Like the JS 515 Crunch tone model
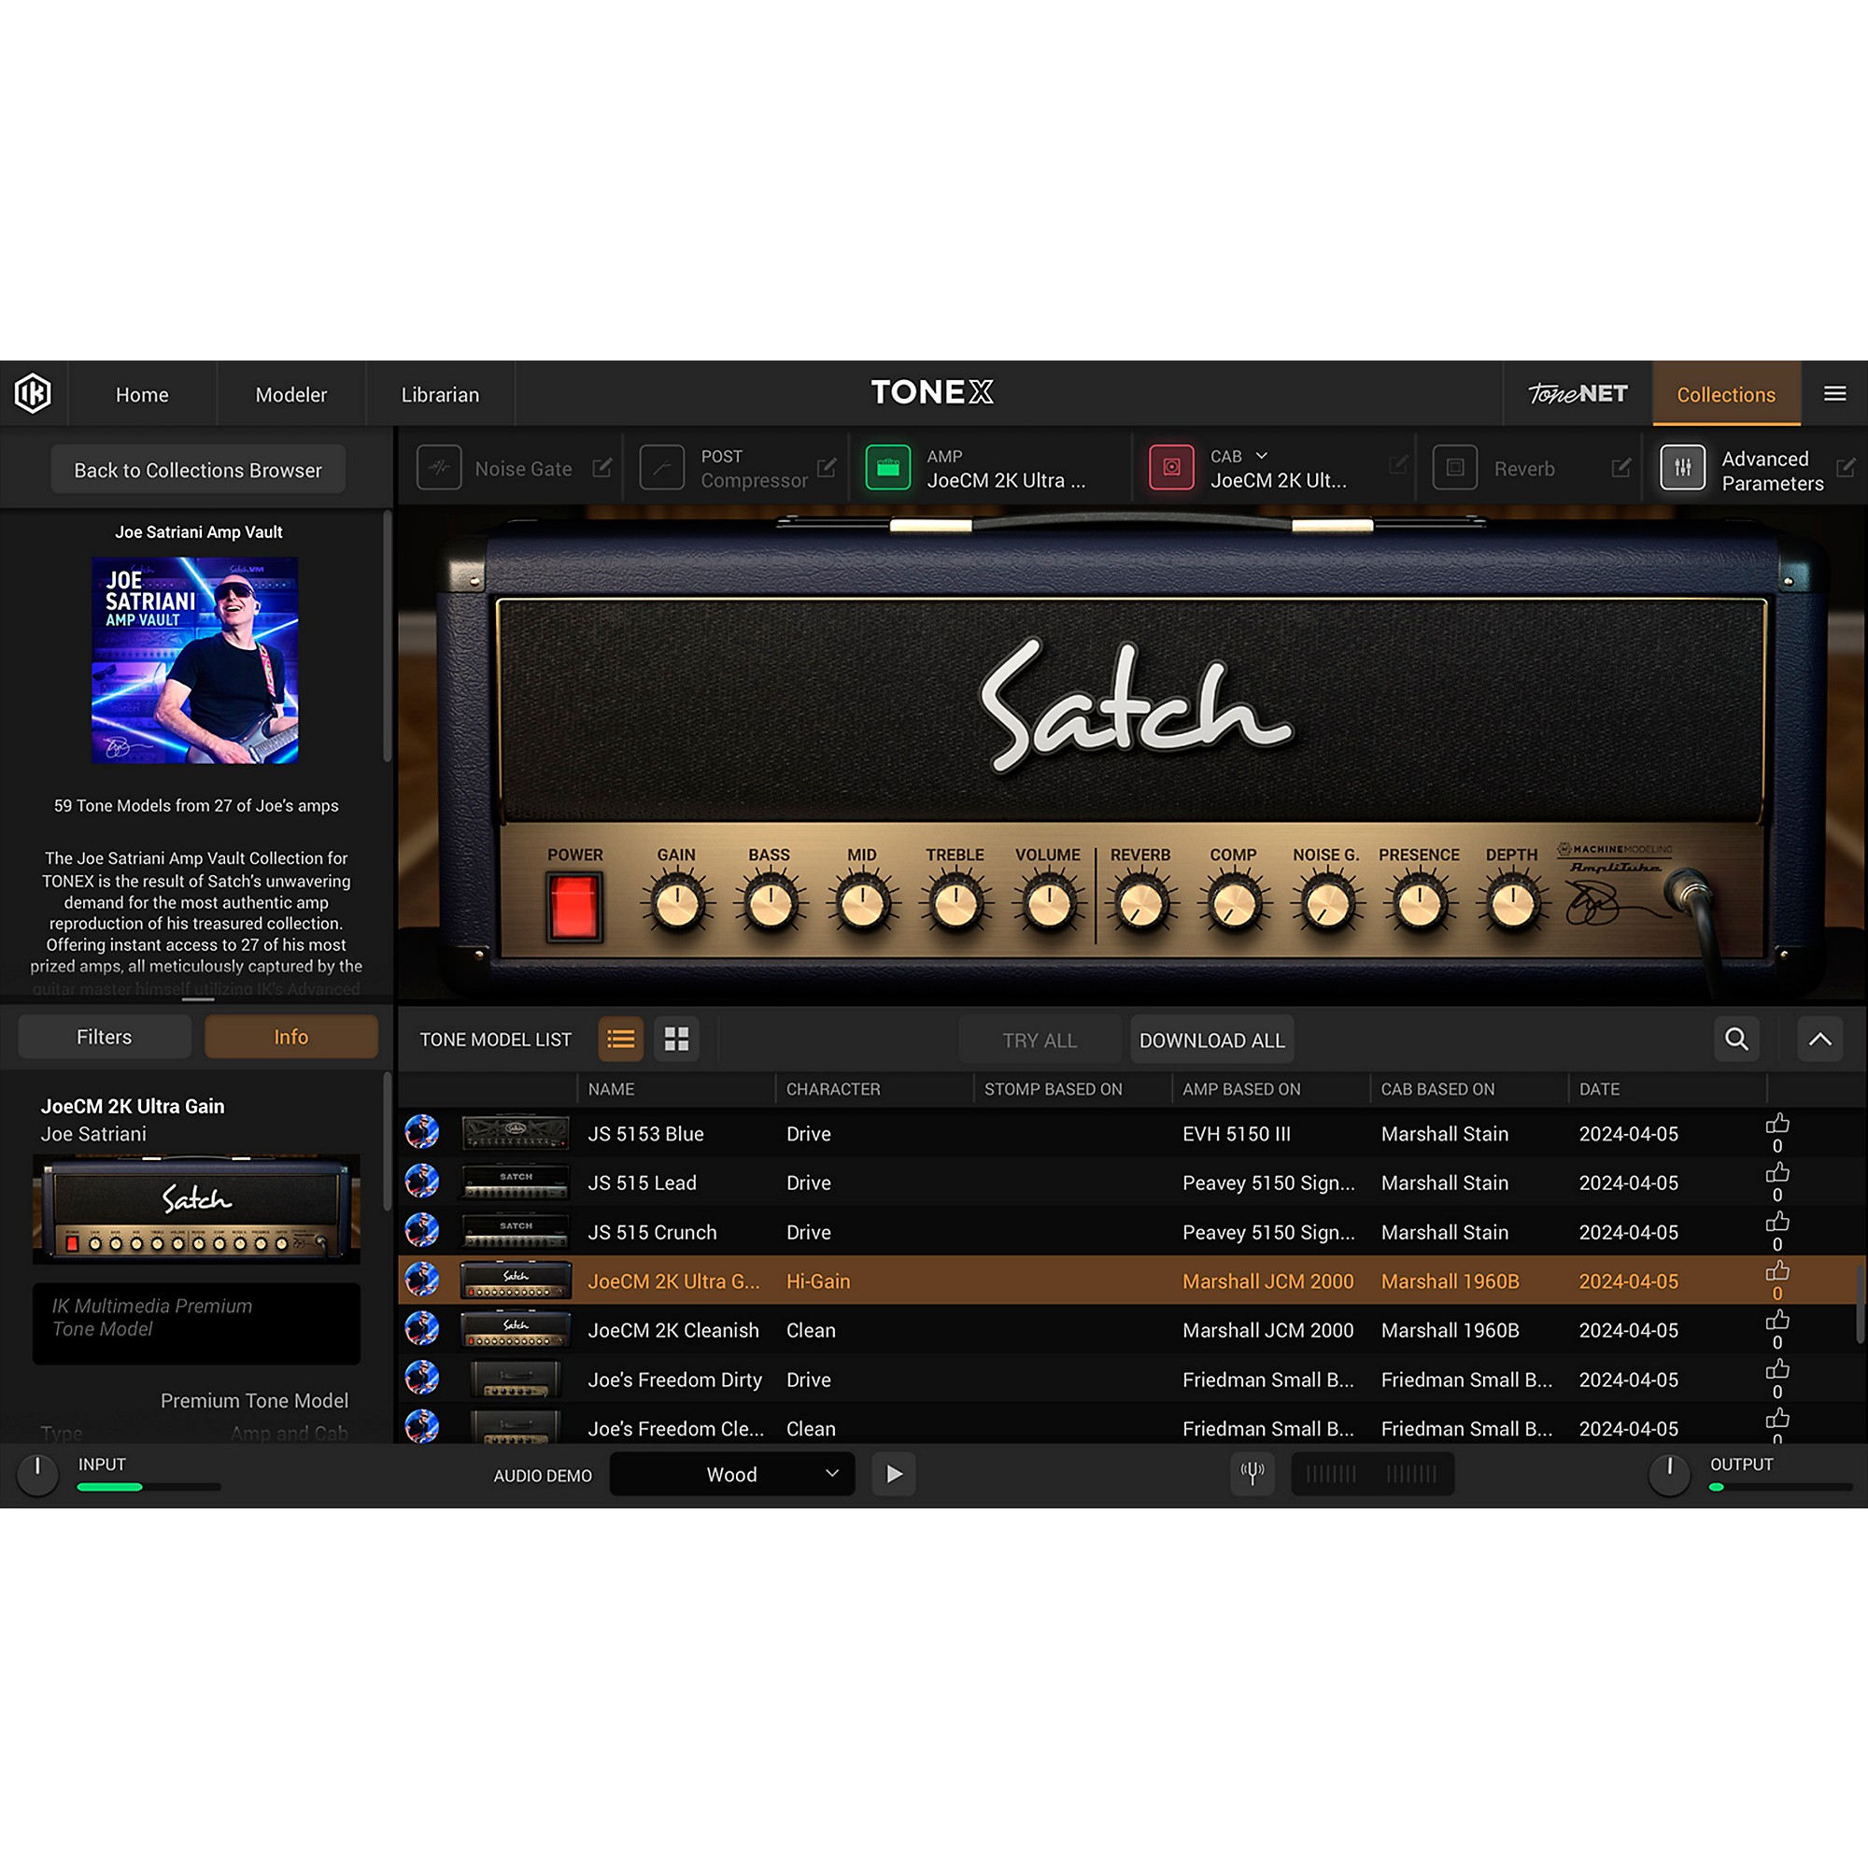The height and width of the screenshot is (1868, 1868). tap(1777, 1222)
